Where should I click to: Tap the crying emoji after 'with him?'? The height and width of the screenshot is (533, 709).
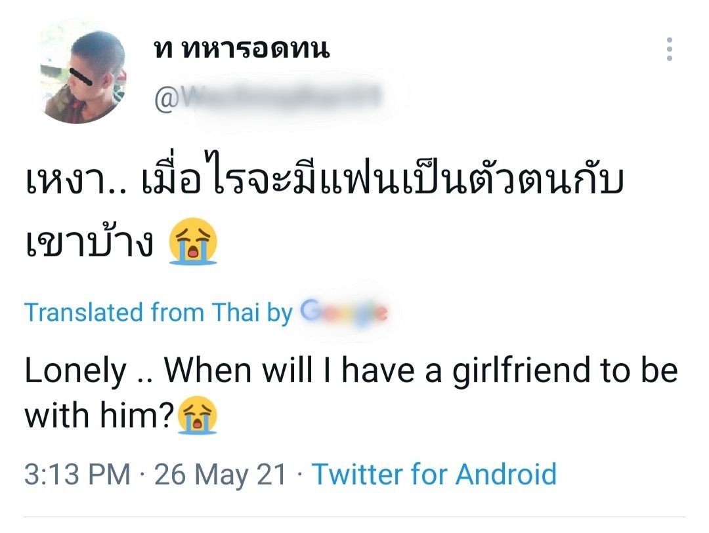tap(198, 416)
